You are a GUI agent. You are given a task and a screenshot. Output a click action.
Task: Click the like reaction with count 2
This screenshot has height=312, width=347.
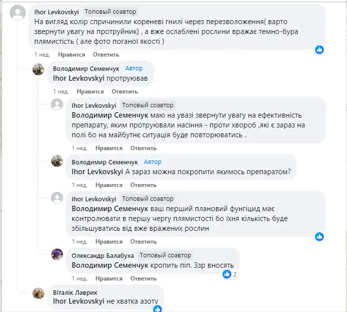point(227,274)
